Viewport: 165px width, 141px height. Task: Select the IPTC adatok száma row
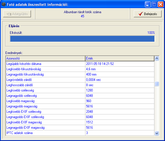pyautogui.click(x=80, y=133)
